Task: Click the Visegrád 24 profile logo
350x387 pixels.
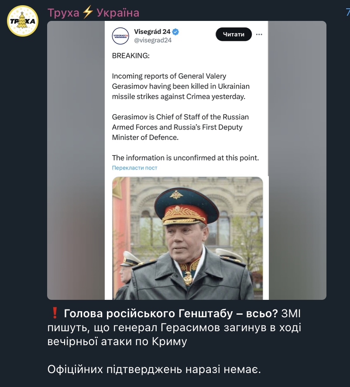Action: click(121, 36)
